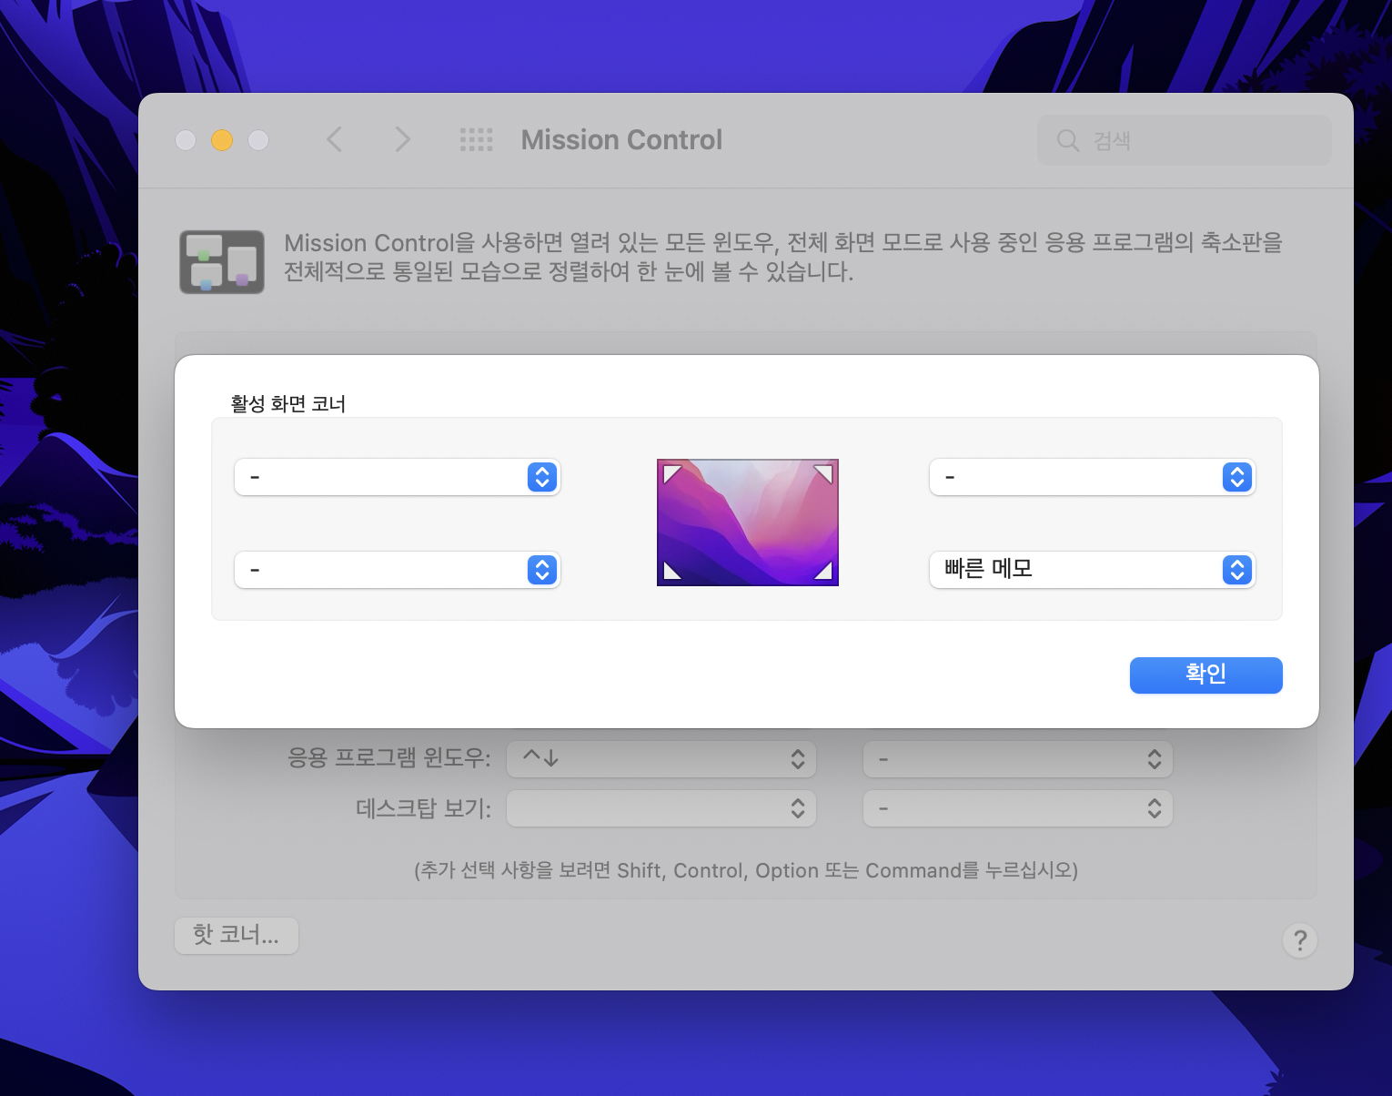
Task: Open the 응용 프로그램 윈도우 keyboard shortcut dropdown
Action: coord(661,759)
